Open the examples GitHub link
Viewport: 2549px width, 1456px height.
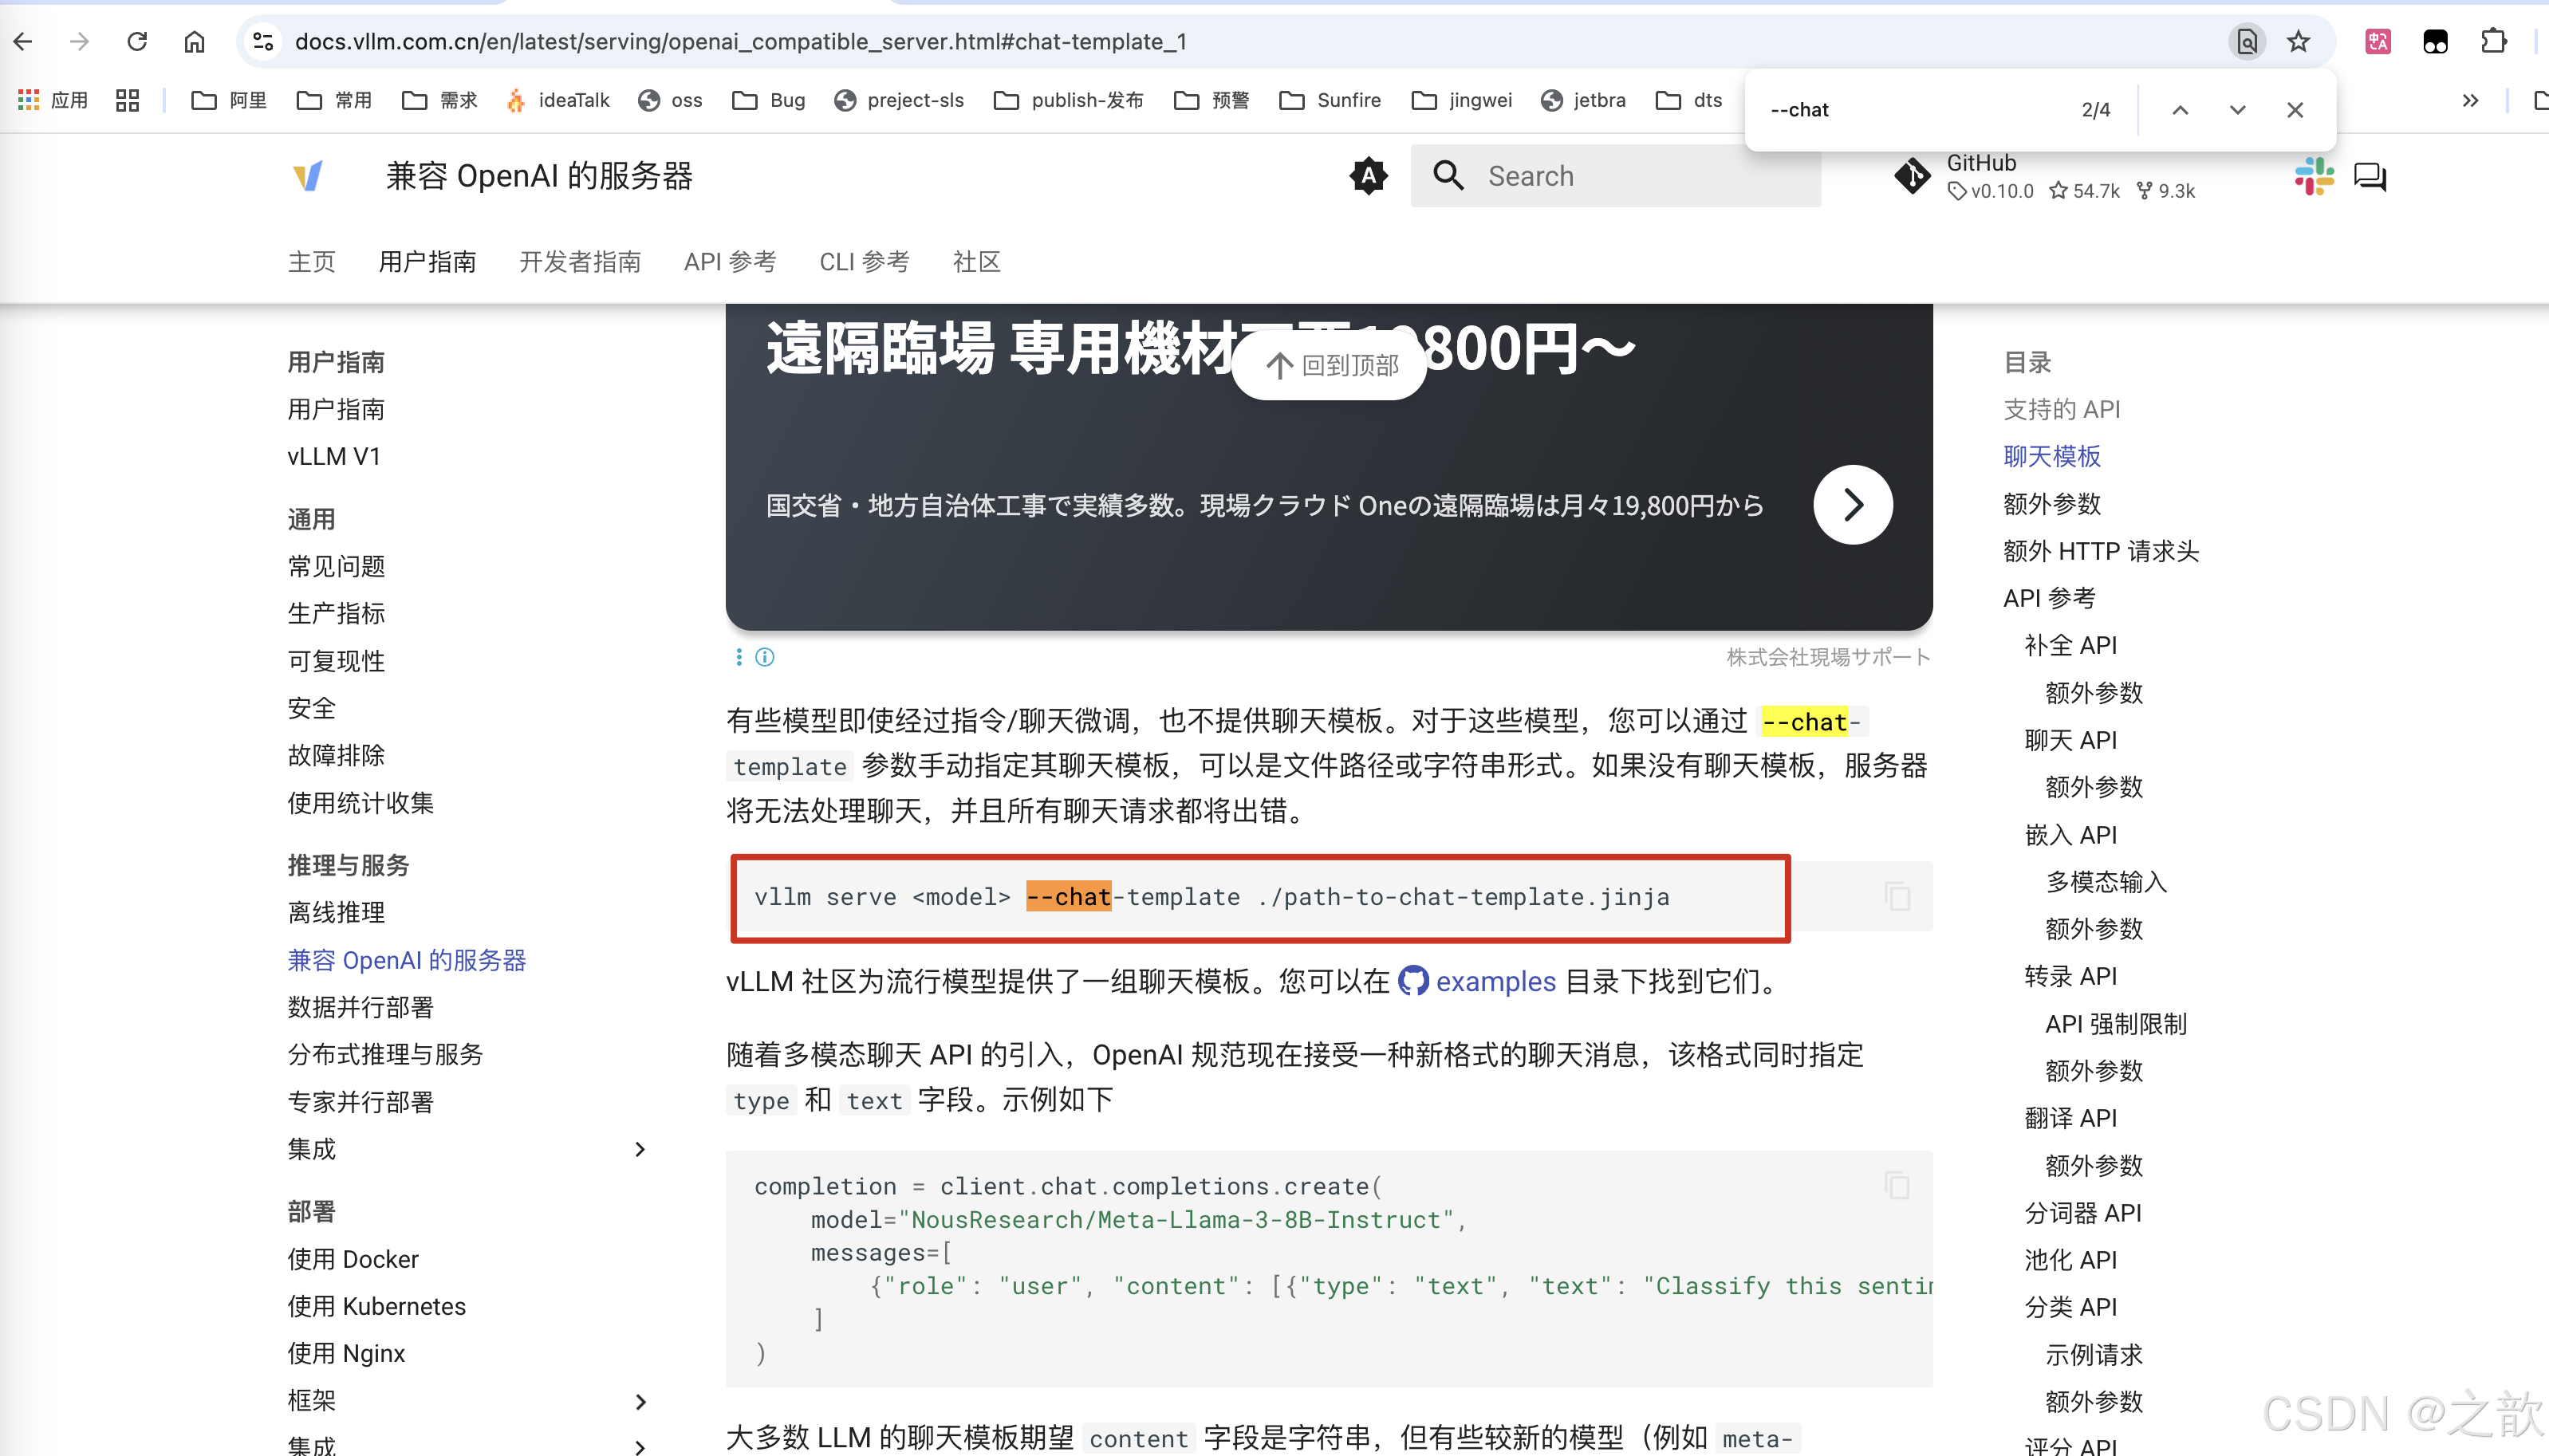point(1477,981)
